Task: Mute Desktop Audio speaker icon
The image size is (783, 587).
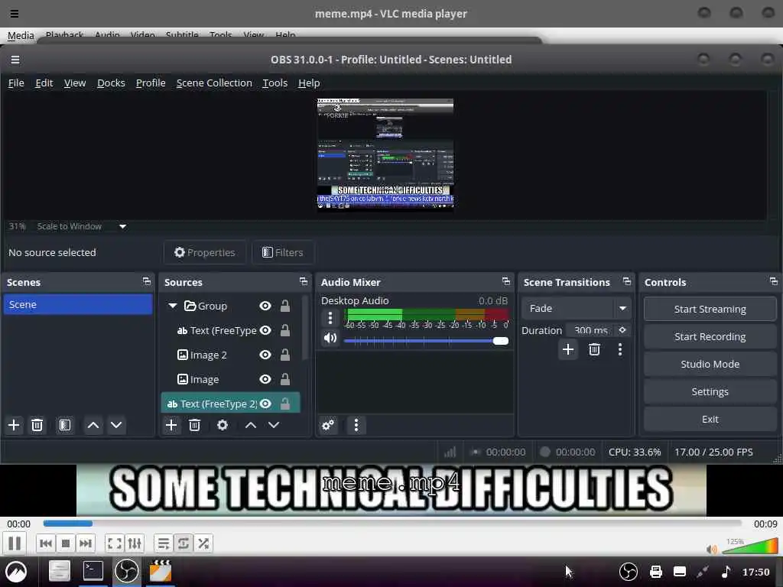Action: click(330, 339)
